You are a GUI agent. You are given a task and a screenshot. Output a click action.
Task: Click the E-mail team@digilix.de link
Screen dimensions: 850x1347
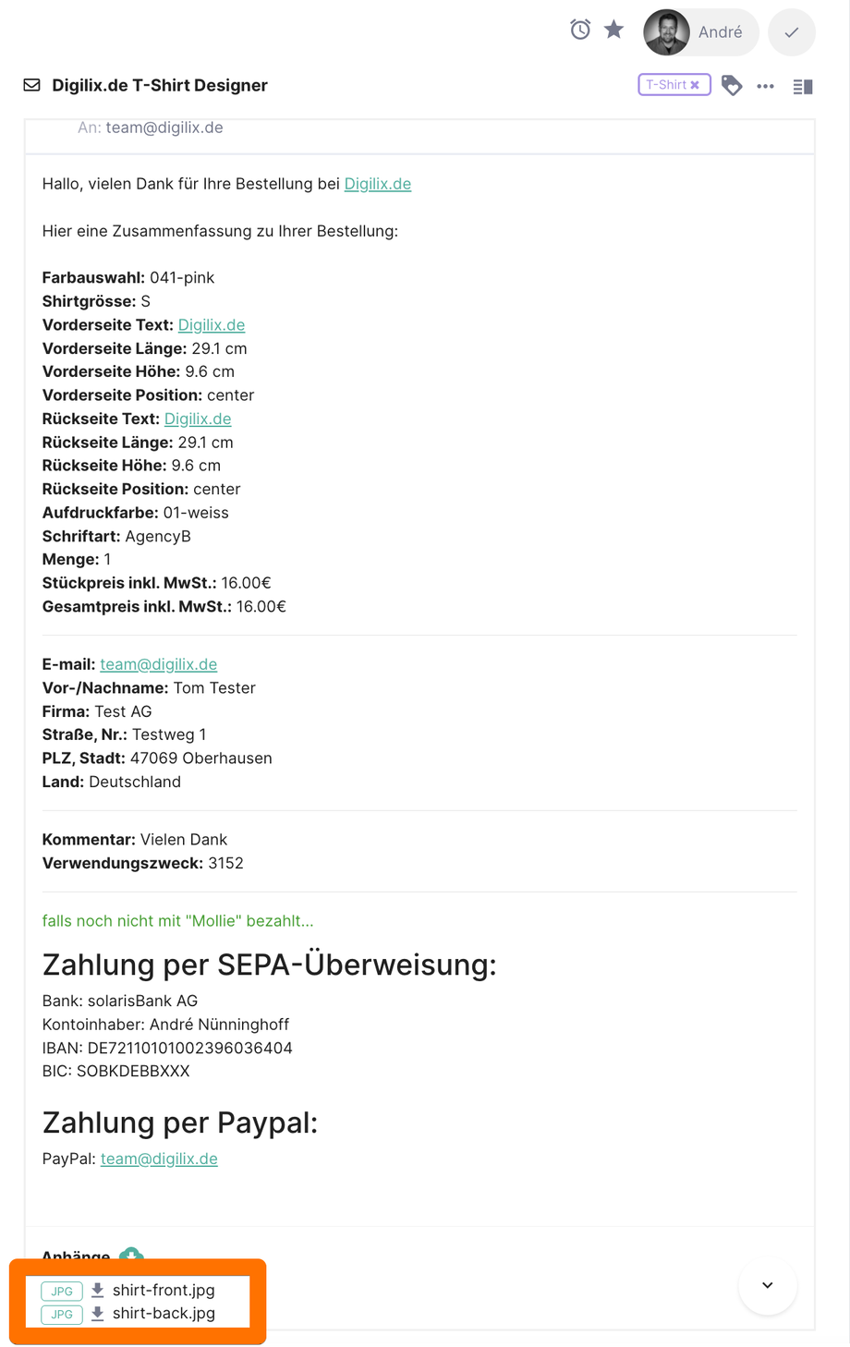click(x=158, y=664)
